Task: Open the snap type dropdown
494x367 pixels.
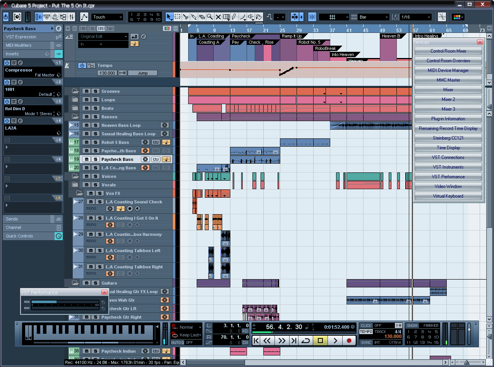Action: tap(334, 17)
